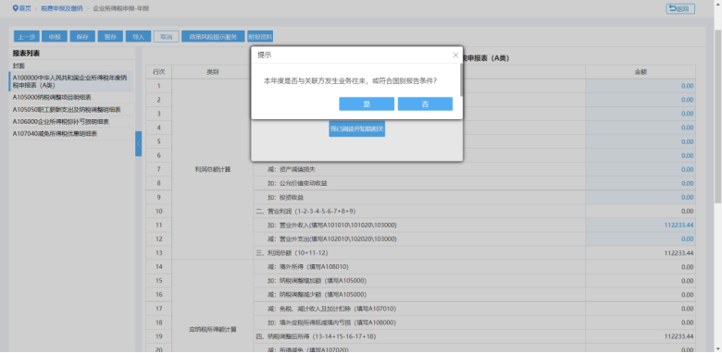Click the row 13 total 112233.44
The width and height of the screenshot is (722, 353).
tap(678, 253)
